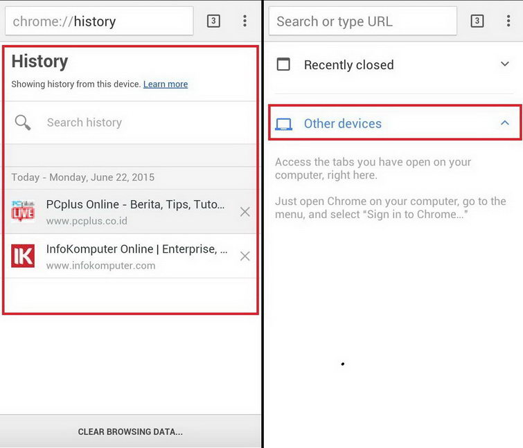The width and height of the screenshot is (523, 448).
Task: Click the Other devices laptop icon
Action: (x=283, y=124)
